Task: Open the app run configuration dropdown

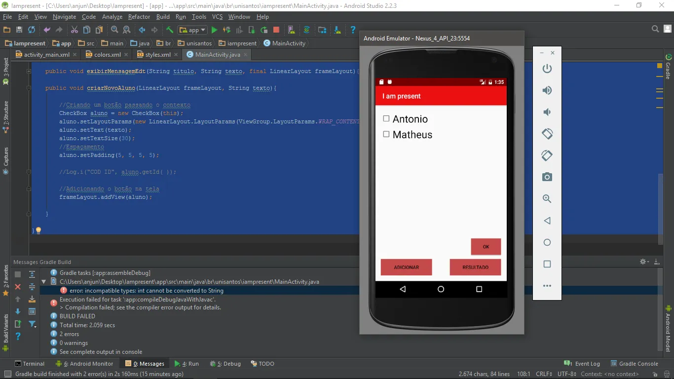Action: tap(193, 30)
